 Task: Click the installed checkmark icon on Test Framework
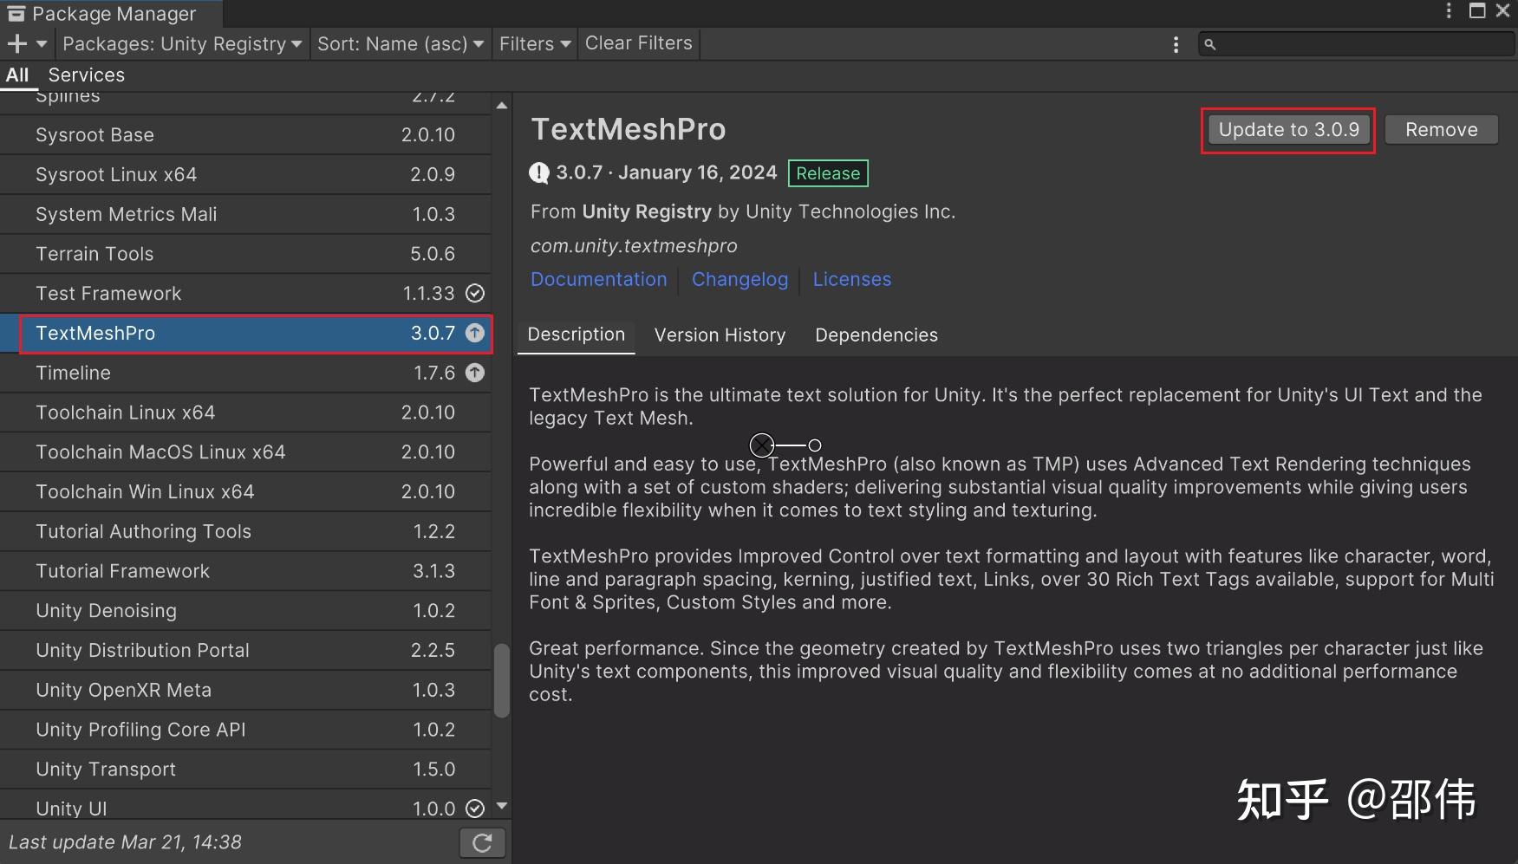(475, 293)
